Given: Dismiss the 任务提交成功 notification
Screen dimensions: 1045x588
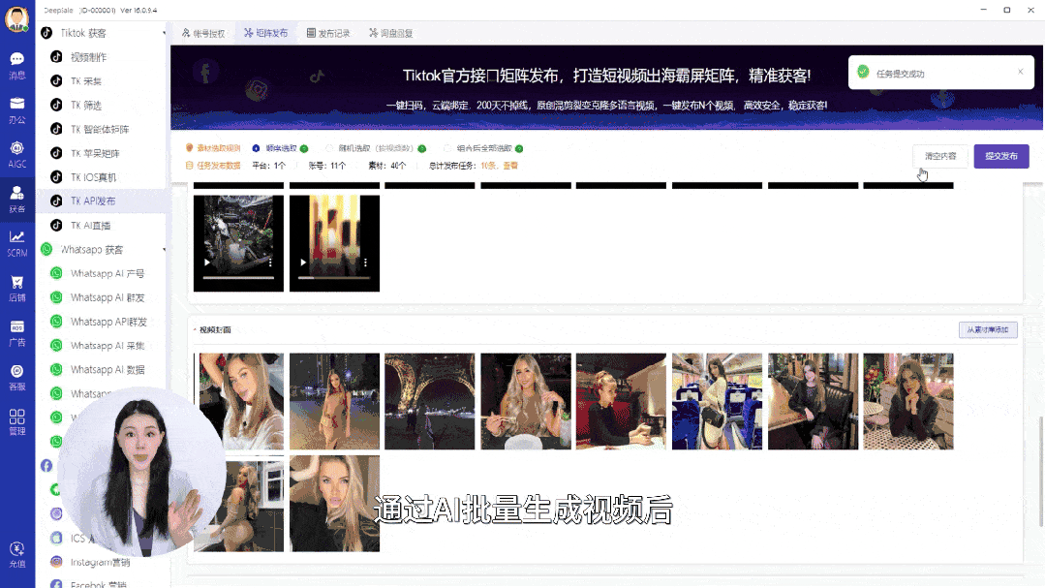Looking at the screenshot, I should (x=1021, y=72).
